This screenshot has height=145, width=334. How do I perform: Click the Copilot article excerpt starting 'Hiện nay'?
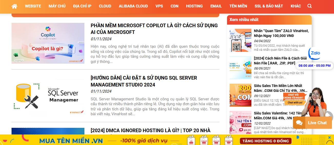click(155, 54)
